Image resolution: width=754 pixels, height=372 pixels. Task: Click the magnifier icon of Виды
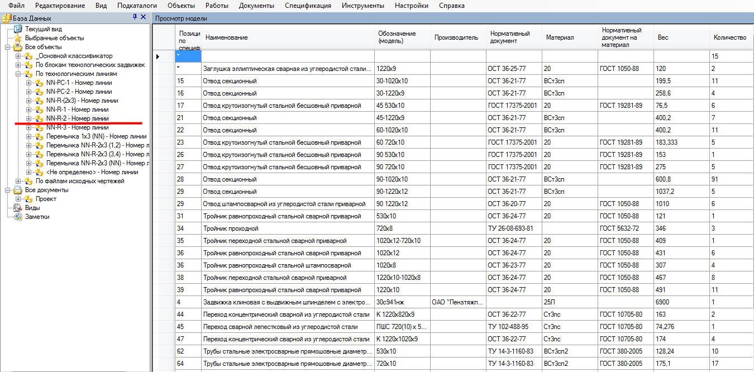pyautogui.click(x=18, y=208)
